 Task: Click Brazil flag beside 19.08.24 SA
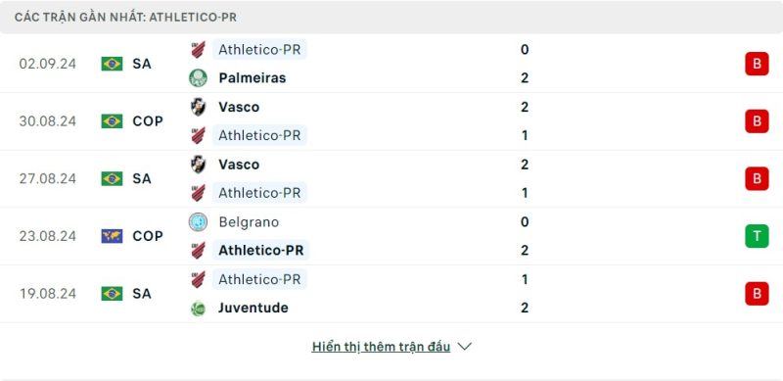coord(112,294)
